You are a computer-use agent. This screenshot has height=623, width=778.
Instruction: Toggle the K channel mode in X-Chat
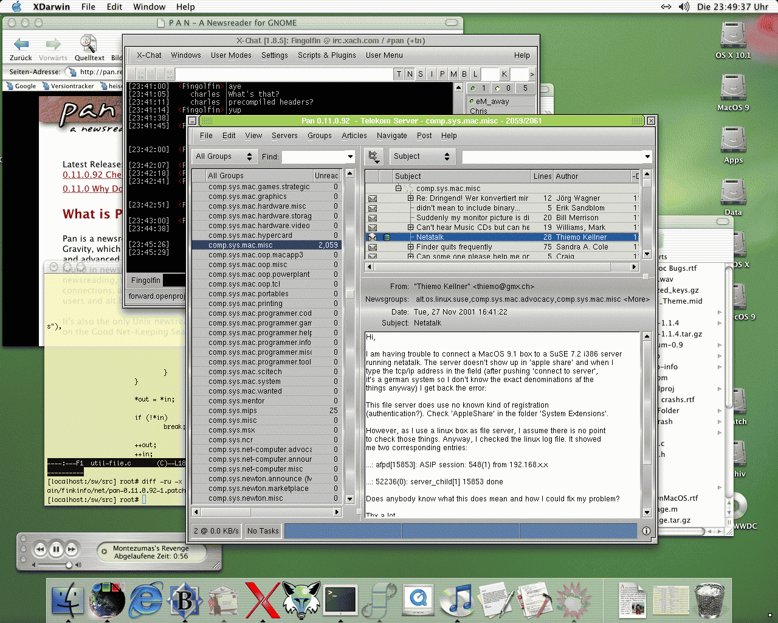point(504,74)
